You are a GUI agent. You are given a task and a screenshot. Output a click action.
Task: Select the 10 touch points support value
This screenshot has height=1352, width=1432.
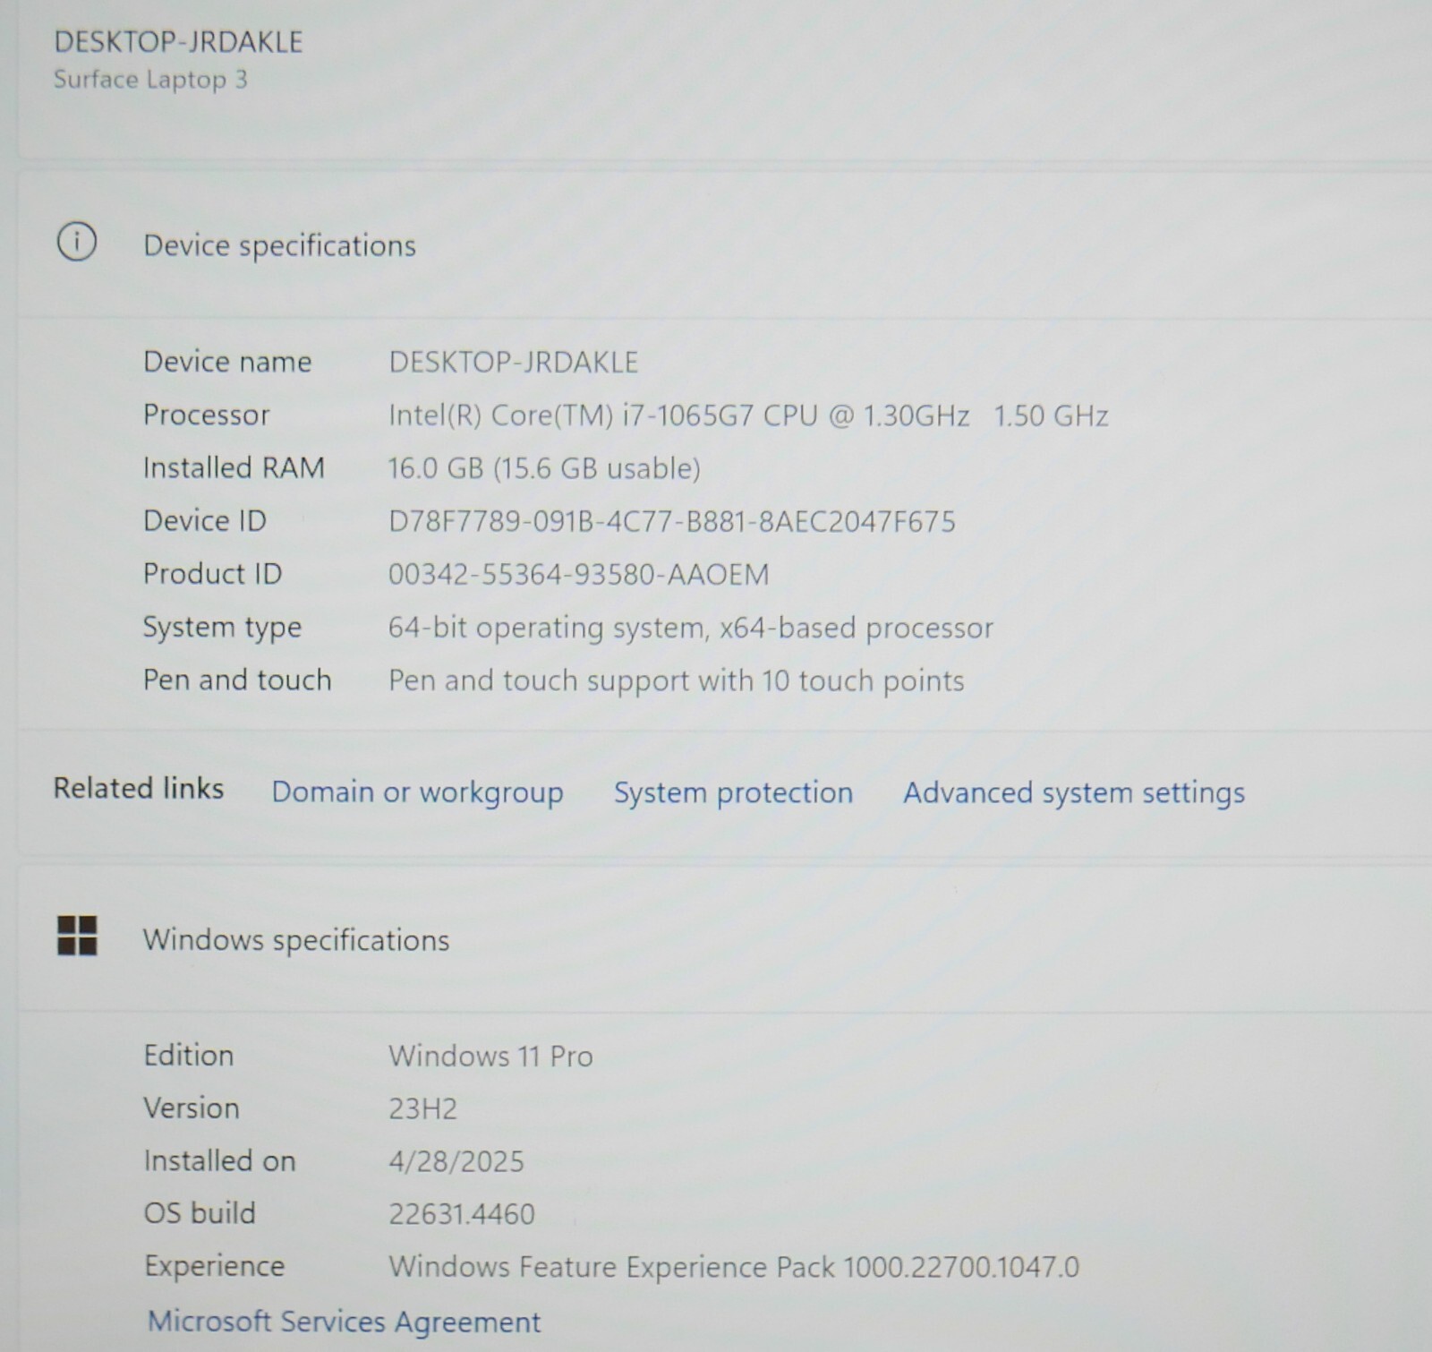tap(677, 681)
